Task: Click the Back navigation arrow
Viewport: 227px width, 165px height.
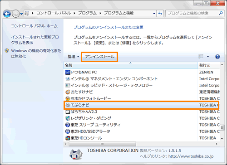Action: pyautogui.click(x=7, y=14)
